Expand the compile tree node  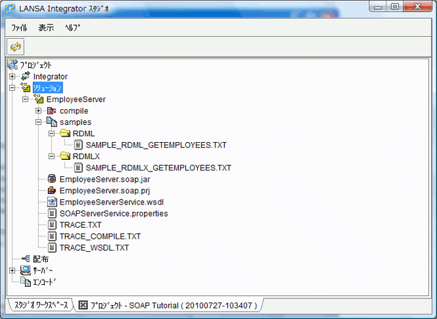(x=39, y=110)
